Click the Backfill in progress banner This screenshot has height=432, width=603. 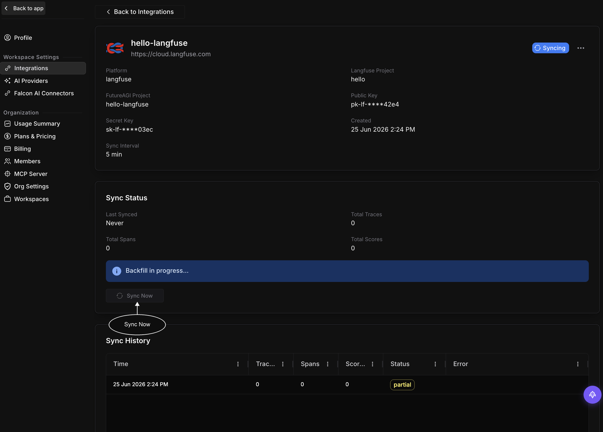(x=347, y=271)
